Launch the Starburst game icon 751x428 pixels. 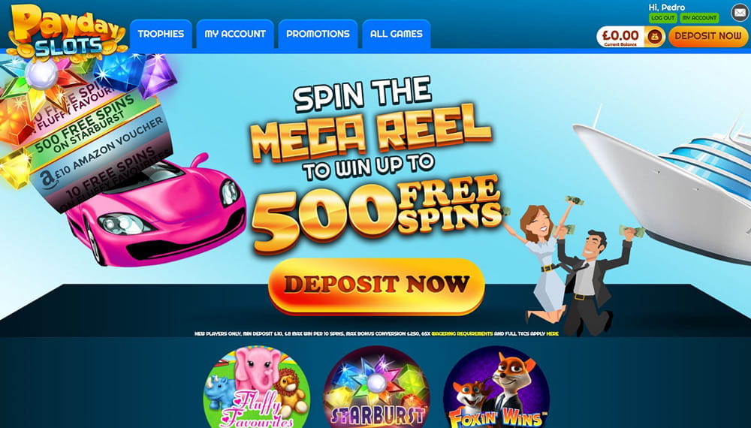[376, 387]
